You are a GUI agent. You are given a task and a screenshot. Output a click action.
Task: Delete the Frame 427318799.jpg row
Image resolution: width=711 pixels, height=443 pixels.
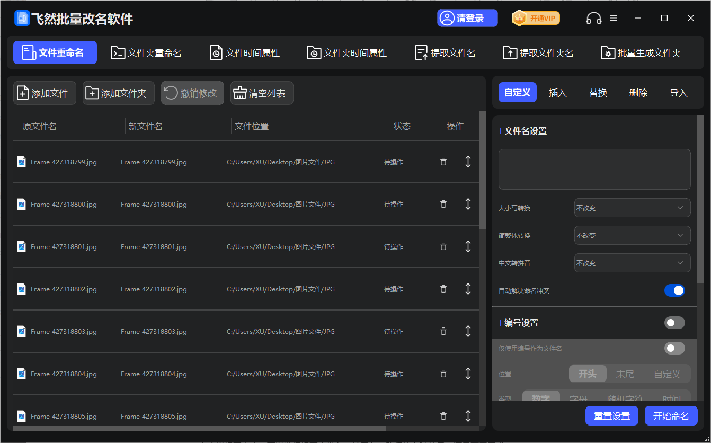443,162
